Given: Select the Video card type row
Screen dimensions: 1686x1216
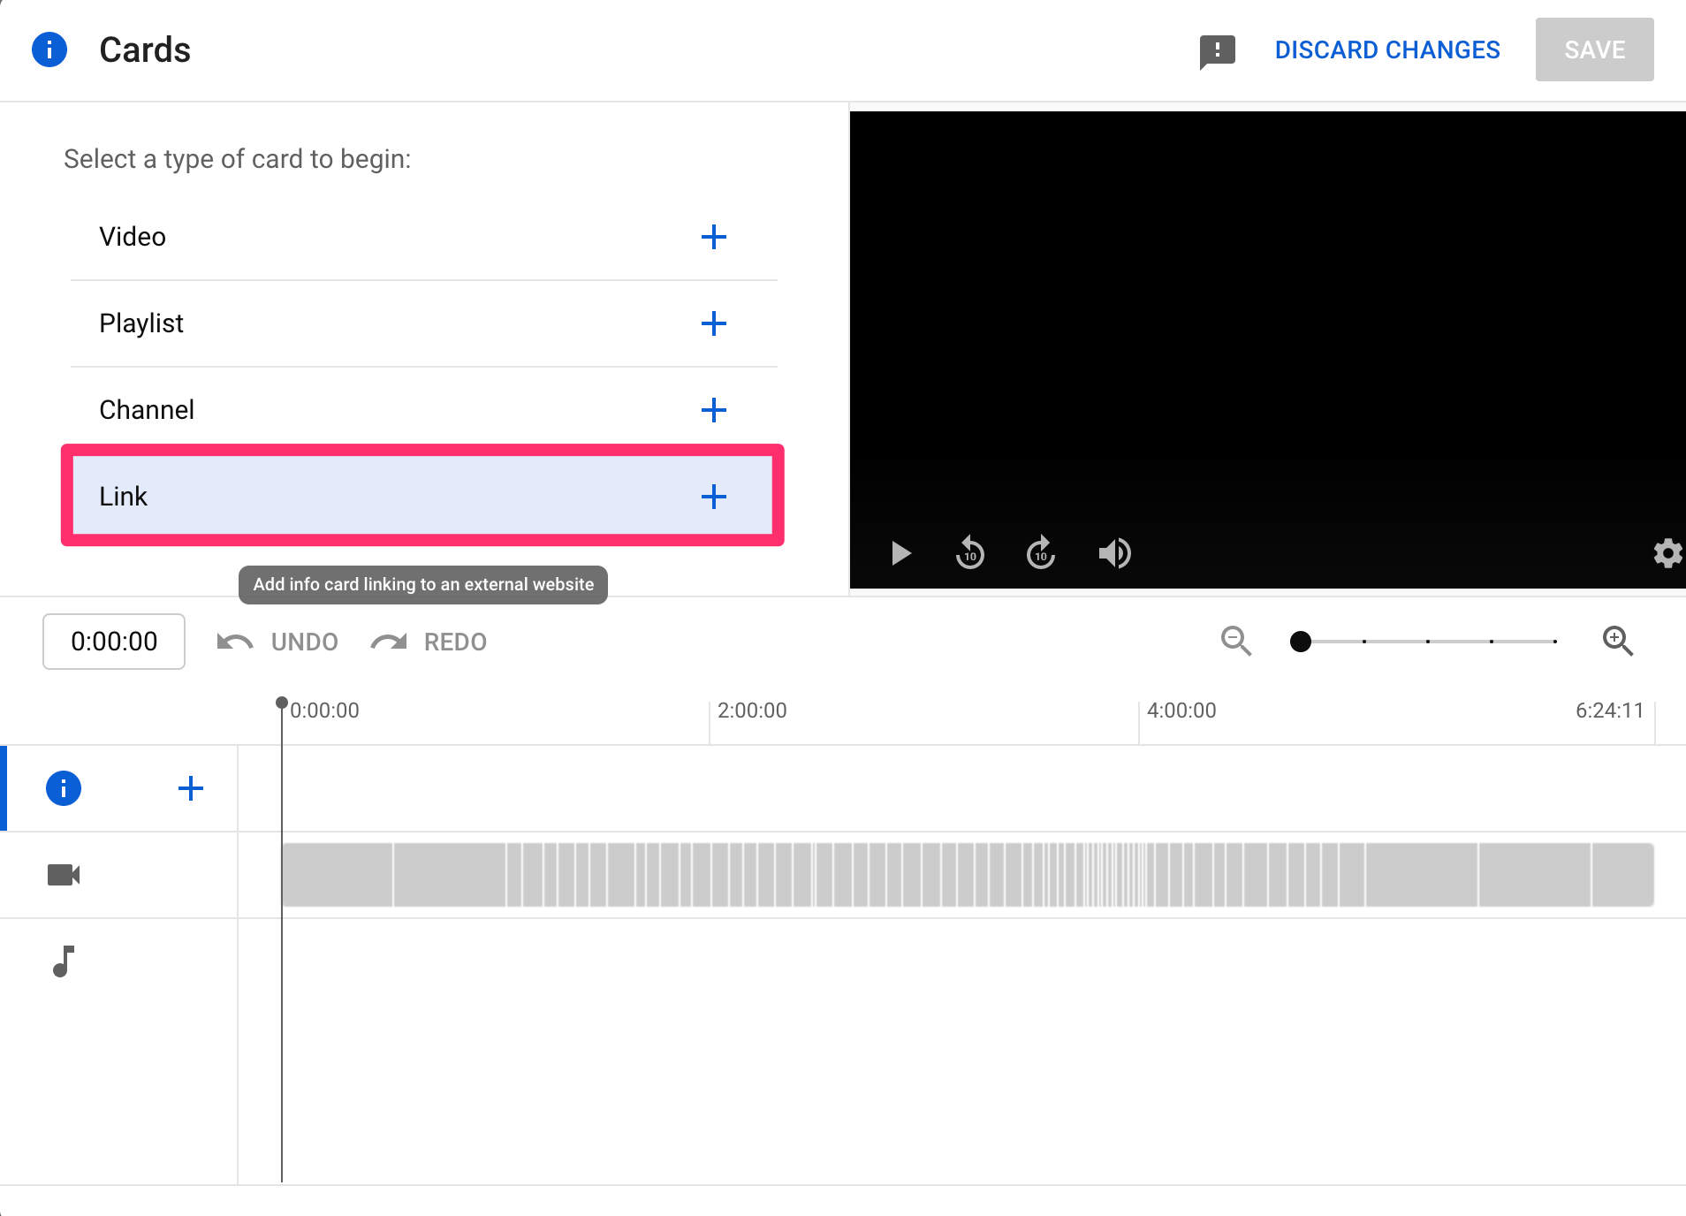Looking at the screenshot, I should [x=423, y=237].
